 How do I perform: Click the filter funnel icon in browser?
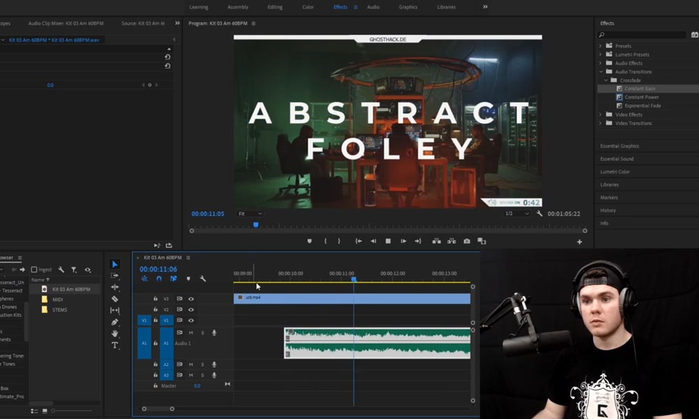(74, 270)
